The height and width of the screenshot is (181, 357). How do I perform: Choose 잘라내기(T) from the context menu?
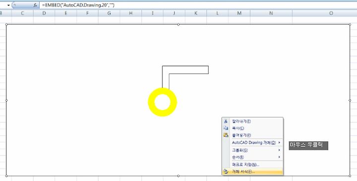(252, 121)
